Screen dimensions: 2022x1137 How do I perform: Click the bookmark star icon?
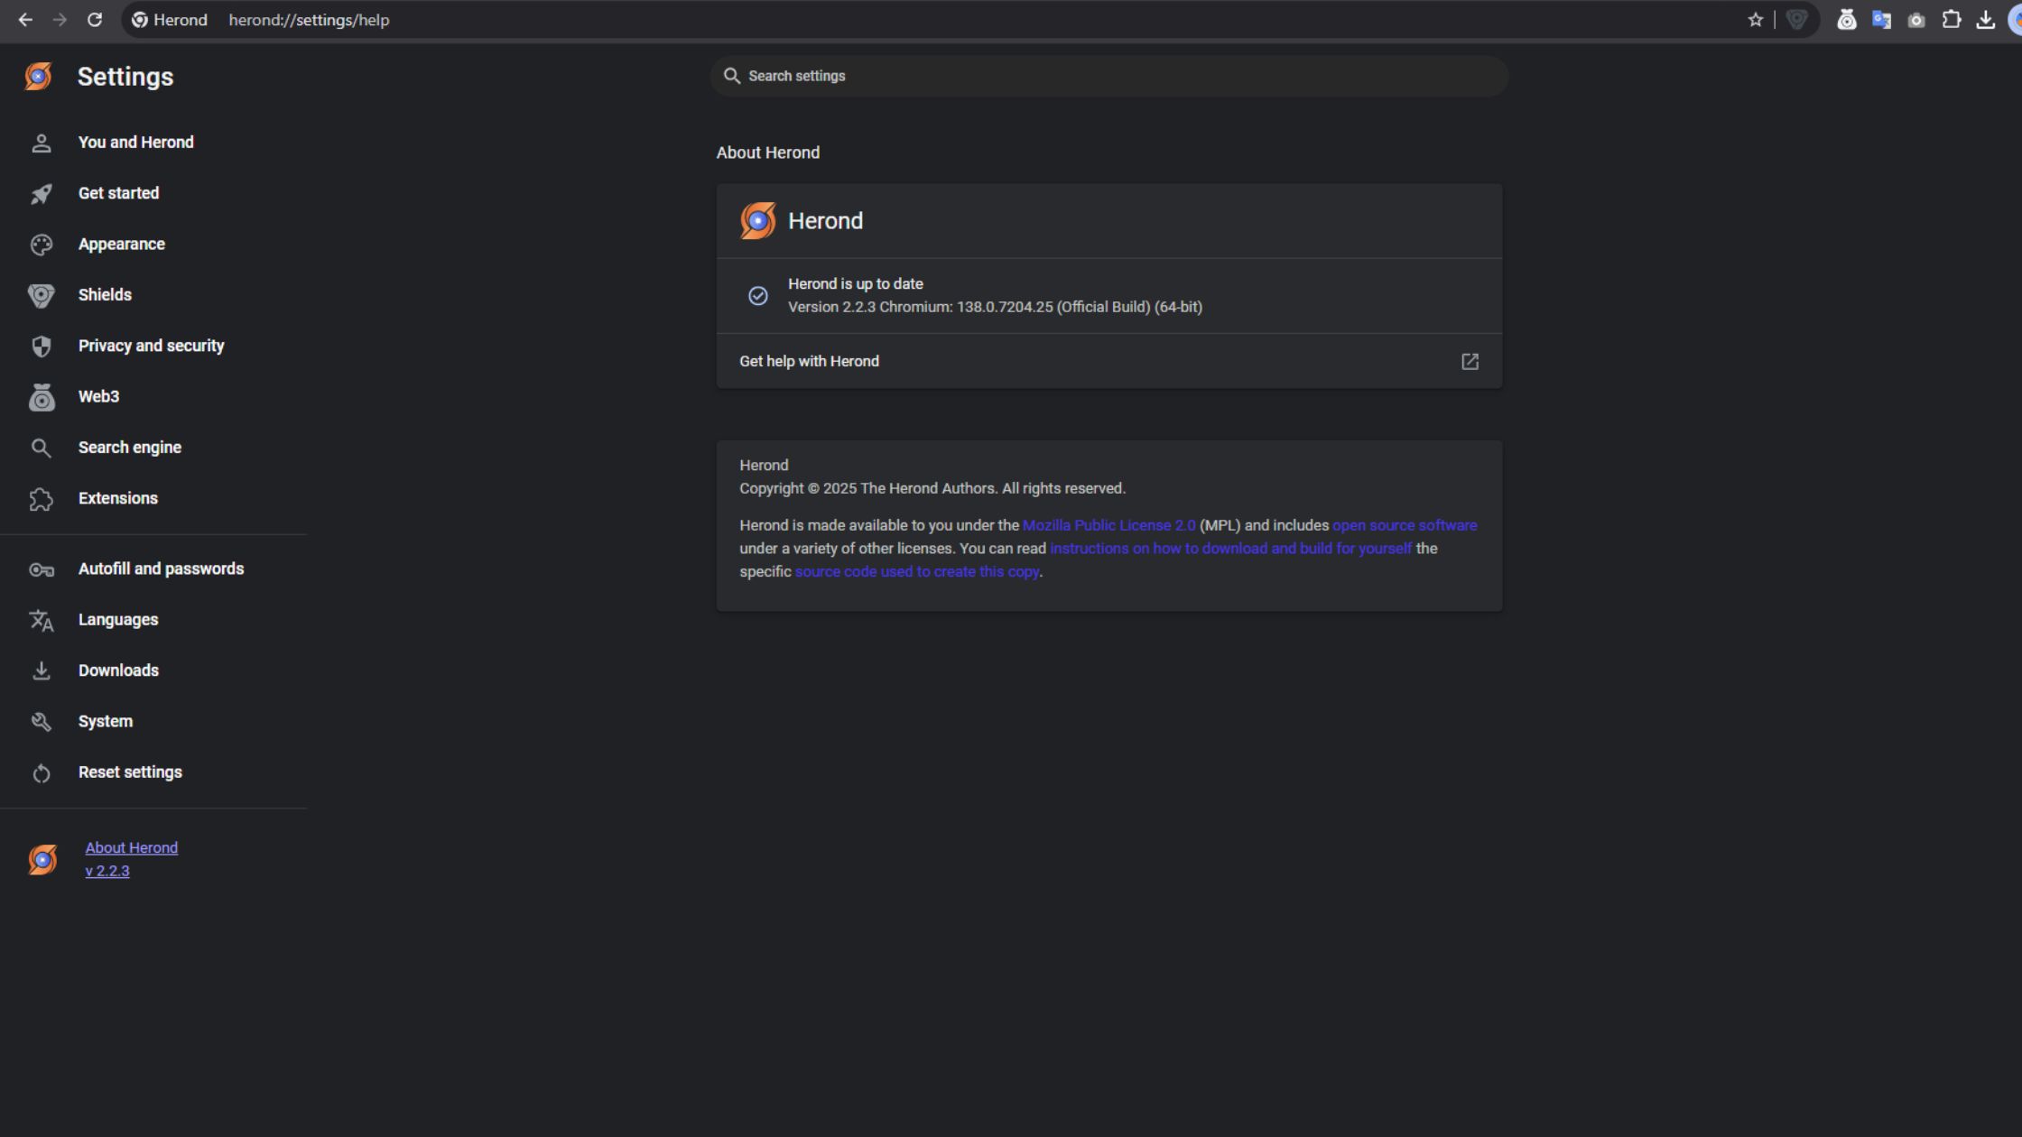pyautogui.click(x=1755, y=20)
